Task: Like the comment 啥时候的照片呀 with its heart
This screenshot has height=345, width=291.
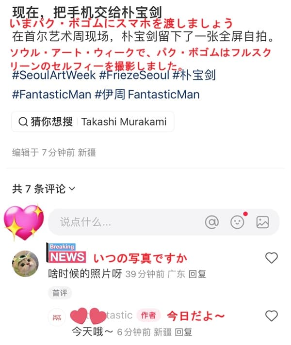Action: [272, 258]
